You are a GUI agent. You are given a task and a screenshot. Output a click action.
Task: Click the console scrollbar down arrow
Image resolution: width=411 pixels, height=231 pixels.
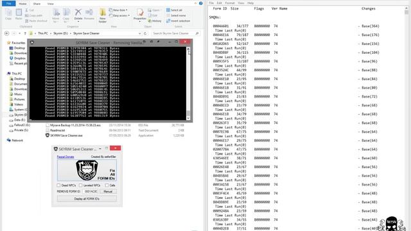[x=188, y=118]
